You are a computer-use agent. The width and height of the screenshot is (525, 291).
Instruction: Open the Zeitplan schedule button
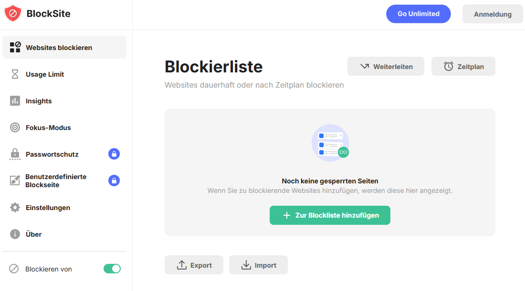(x=463, y=67)
